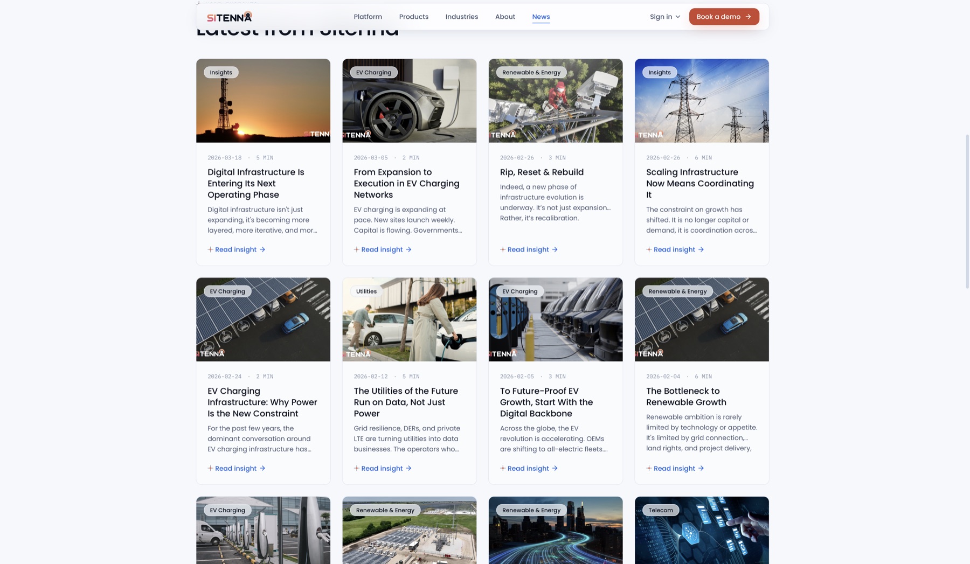The image size is (970, 564).
Task: Click the arrow icon in Book a demo
Action: [x=748, y=17]
